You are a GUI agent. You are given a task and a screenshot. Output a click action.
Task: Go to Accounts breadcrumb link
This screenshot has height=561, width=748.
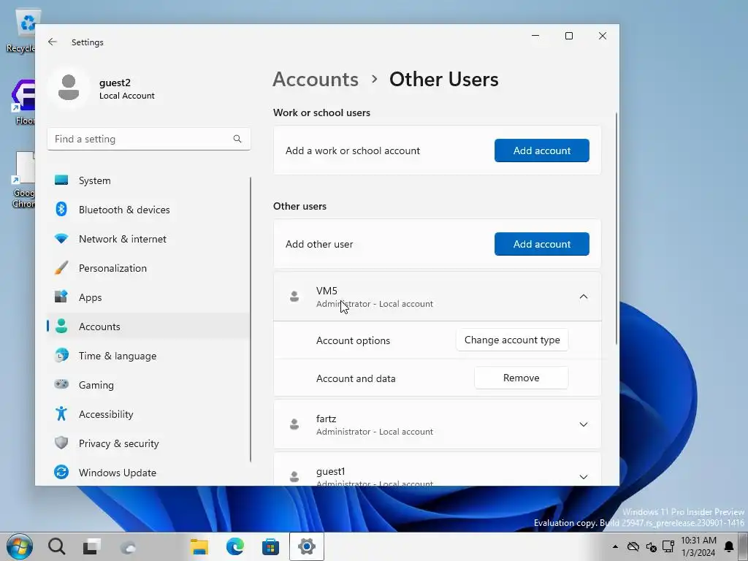click(316, 79)
